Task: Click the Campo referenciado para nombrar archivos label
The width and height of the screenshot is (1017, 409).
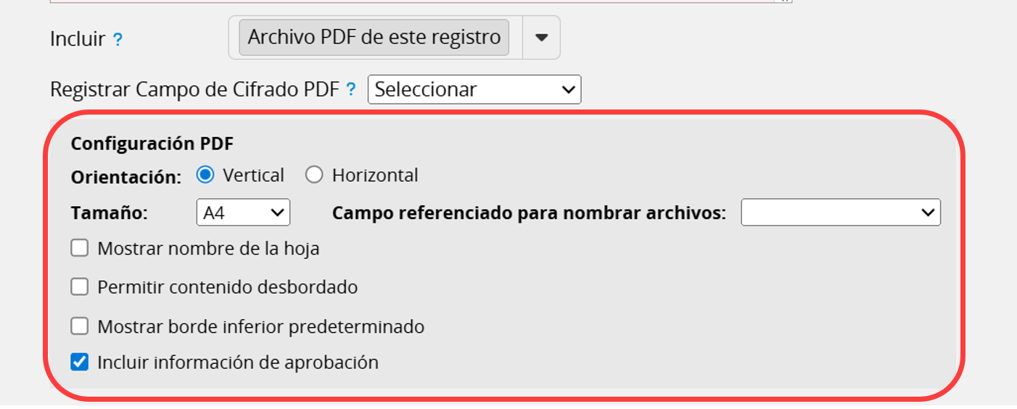Action: [x=530, y=213]
